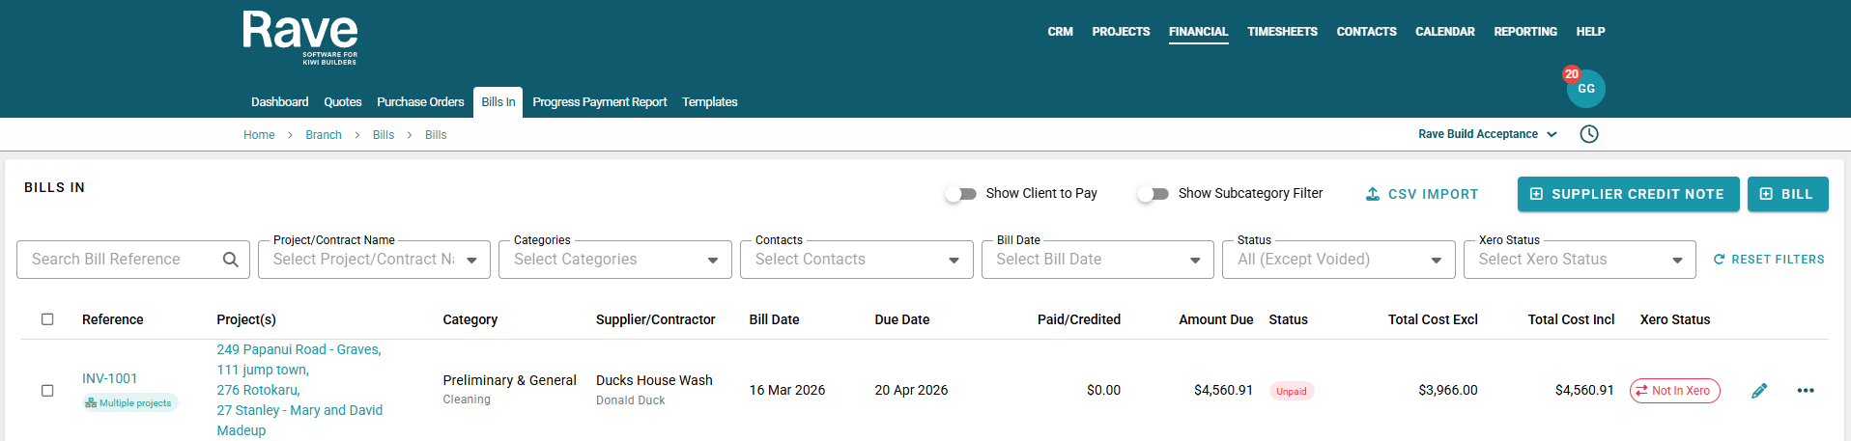The image size is (1851, 441).
Task: Click the Search Bill Reference field
Action: [121, 260]
